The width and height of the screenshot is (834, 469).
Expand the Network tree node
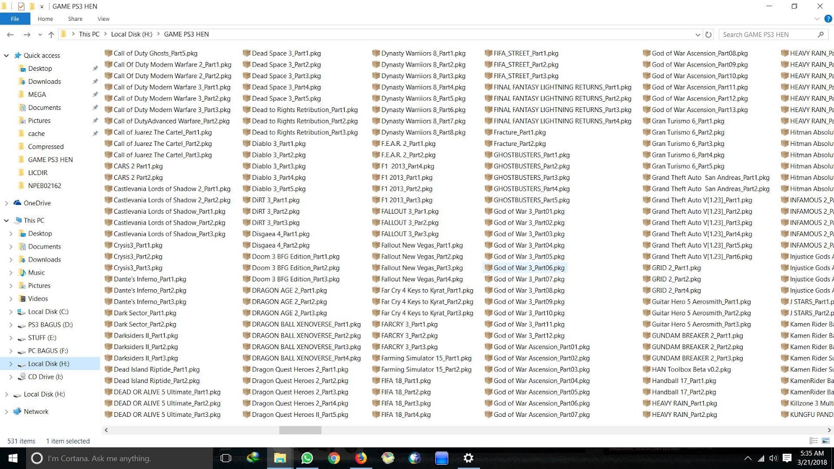pyautogui.click(x=6, y=412)
